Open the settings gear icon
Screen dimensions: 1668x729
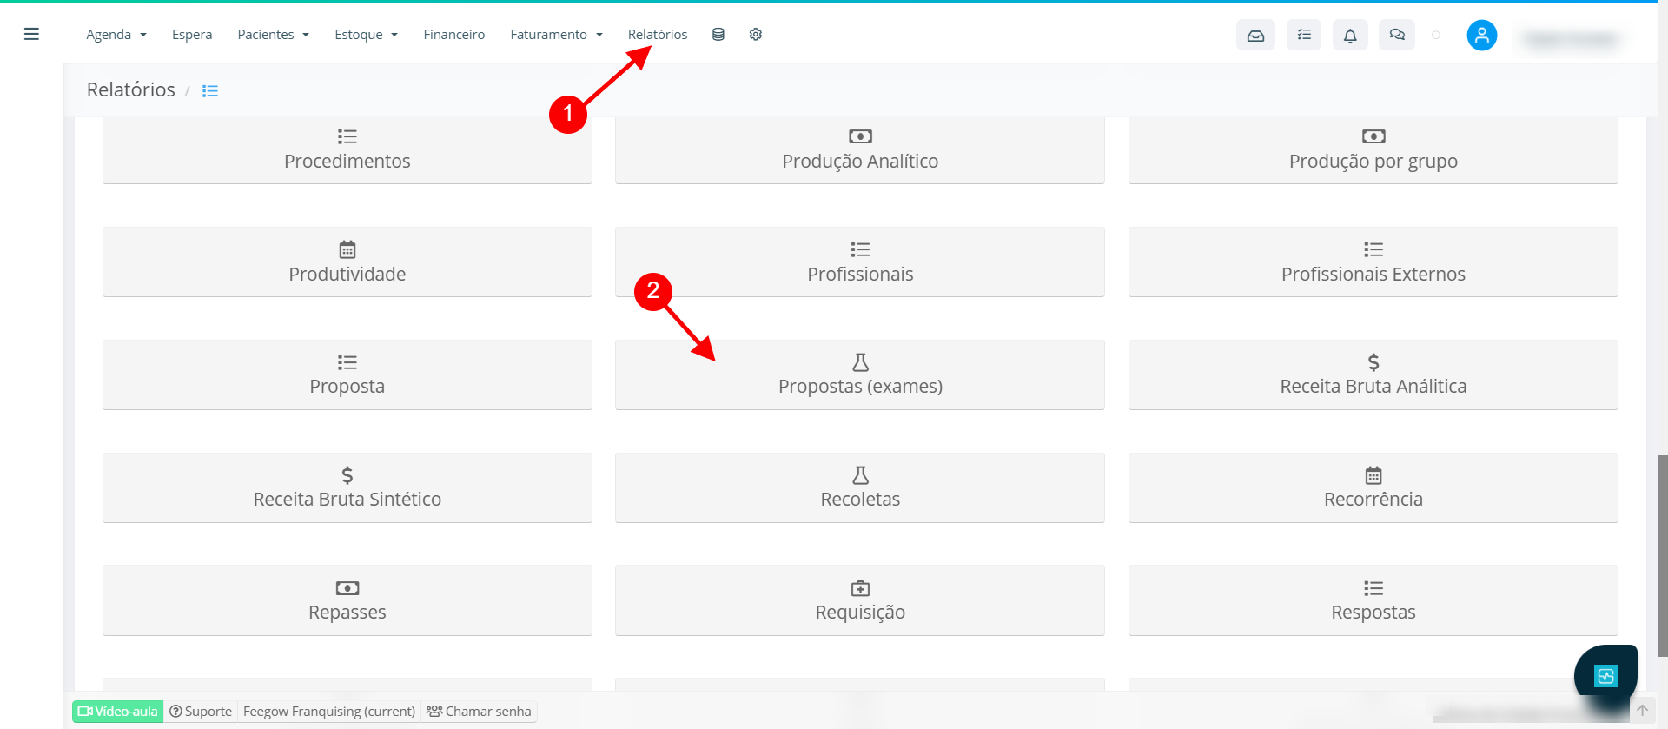click(756, 35)
